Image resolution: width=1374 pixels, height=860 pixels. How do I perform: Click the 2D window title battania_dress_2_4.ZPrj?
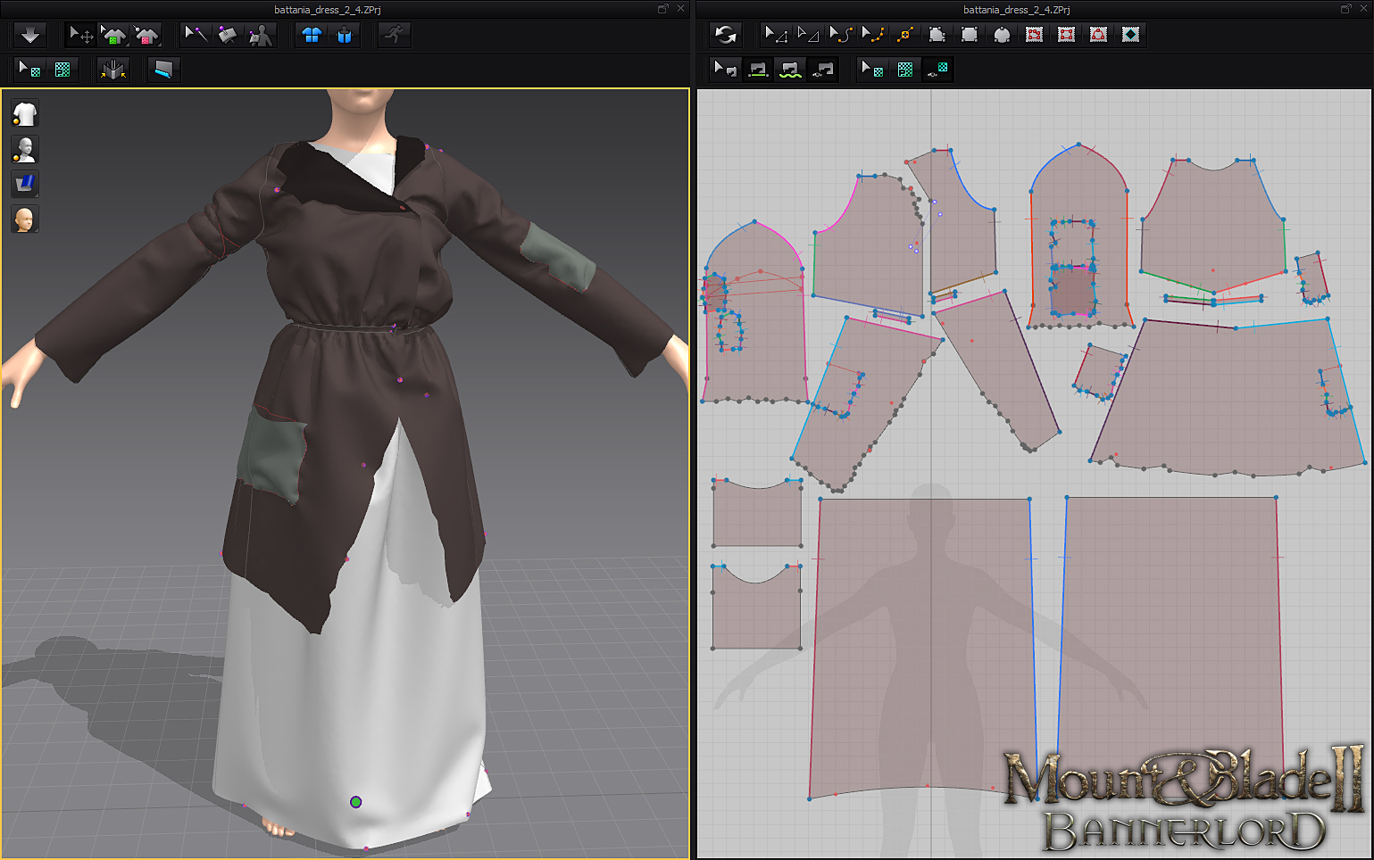(x=1016, y=9)
